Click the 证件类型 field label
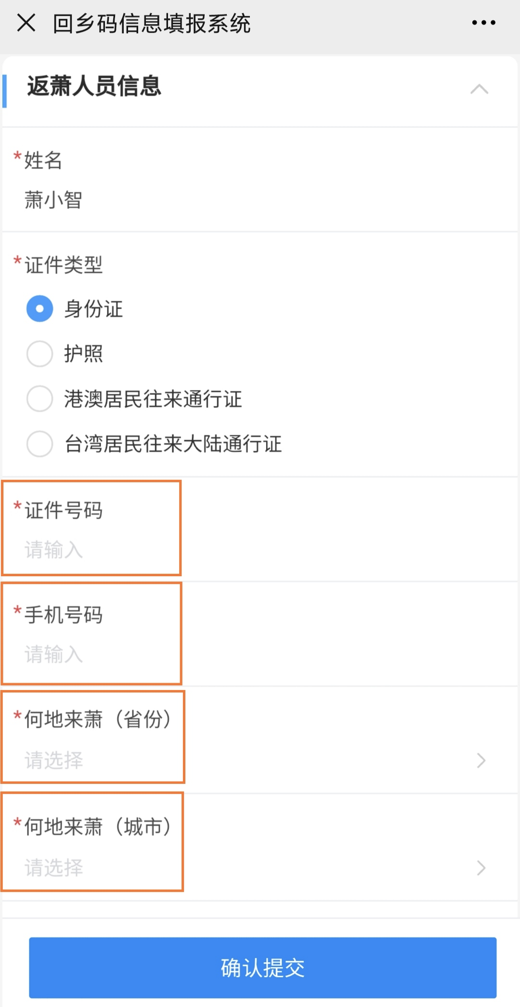 [x=64, y=265]
